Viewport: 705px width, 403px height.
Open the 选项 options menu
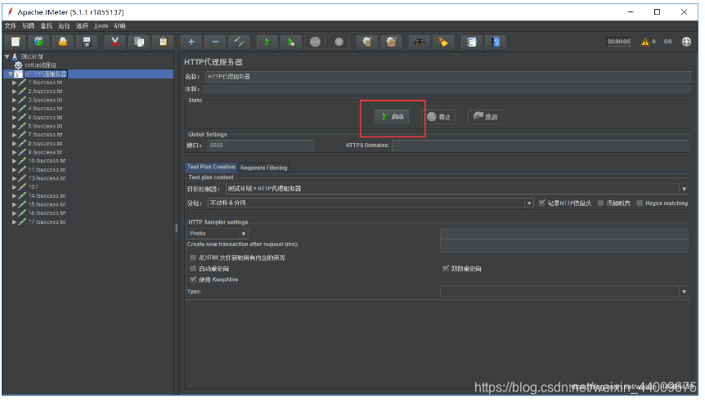pyautogui.click(x=82, y=26)
